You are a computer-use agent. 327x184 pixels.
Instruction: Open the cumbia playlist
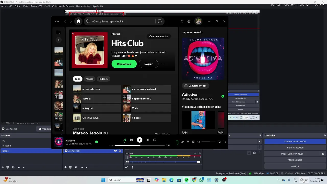click(x=97, y=99)
